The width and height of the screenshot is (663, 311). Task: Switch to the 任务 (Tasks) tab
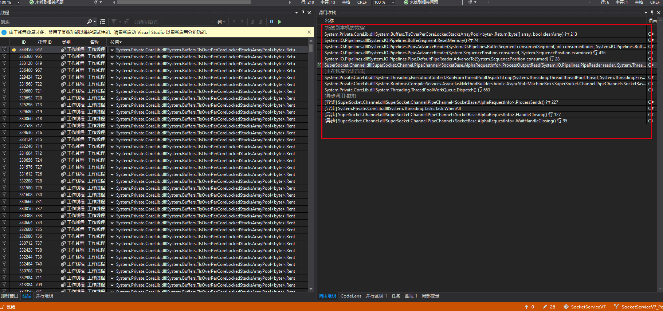click(396, 296)
